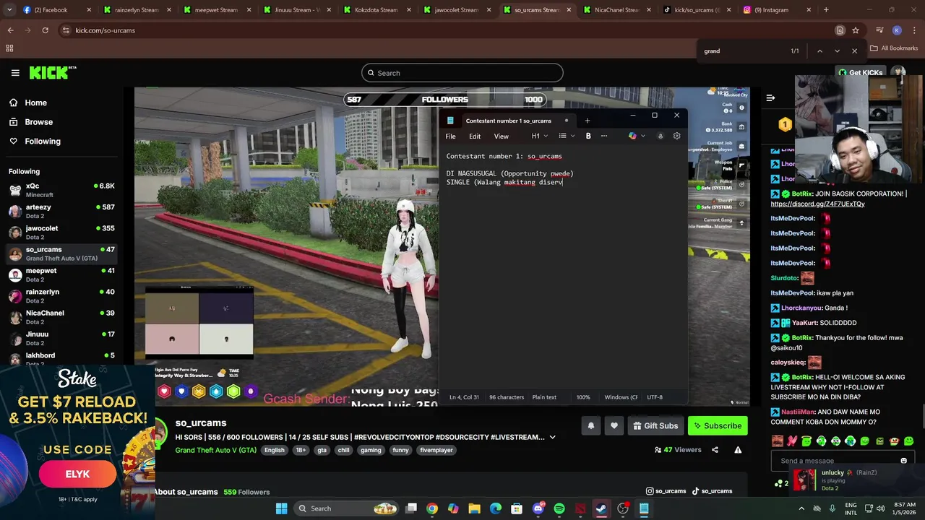Click the fivemplayer tag

[436, 450]
